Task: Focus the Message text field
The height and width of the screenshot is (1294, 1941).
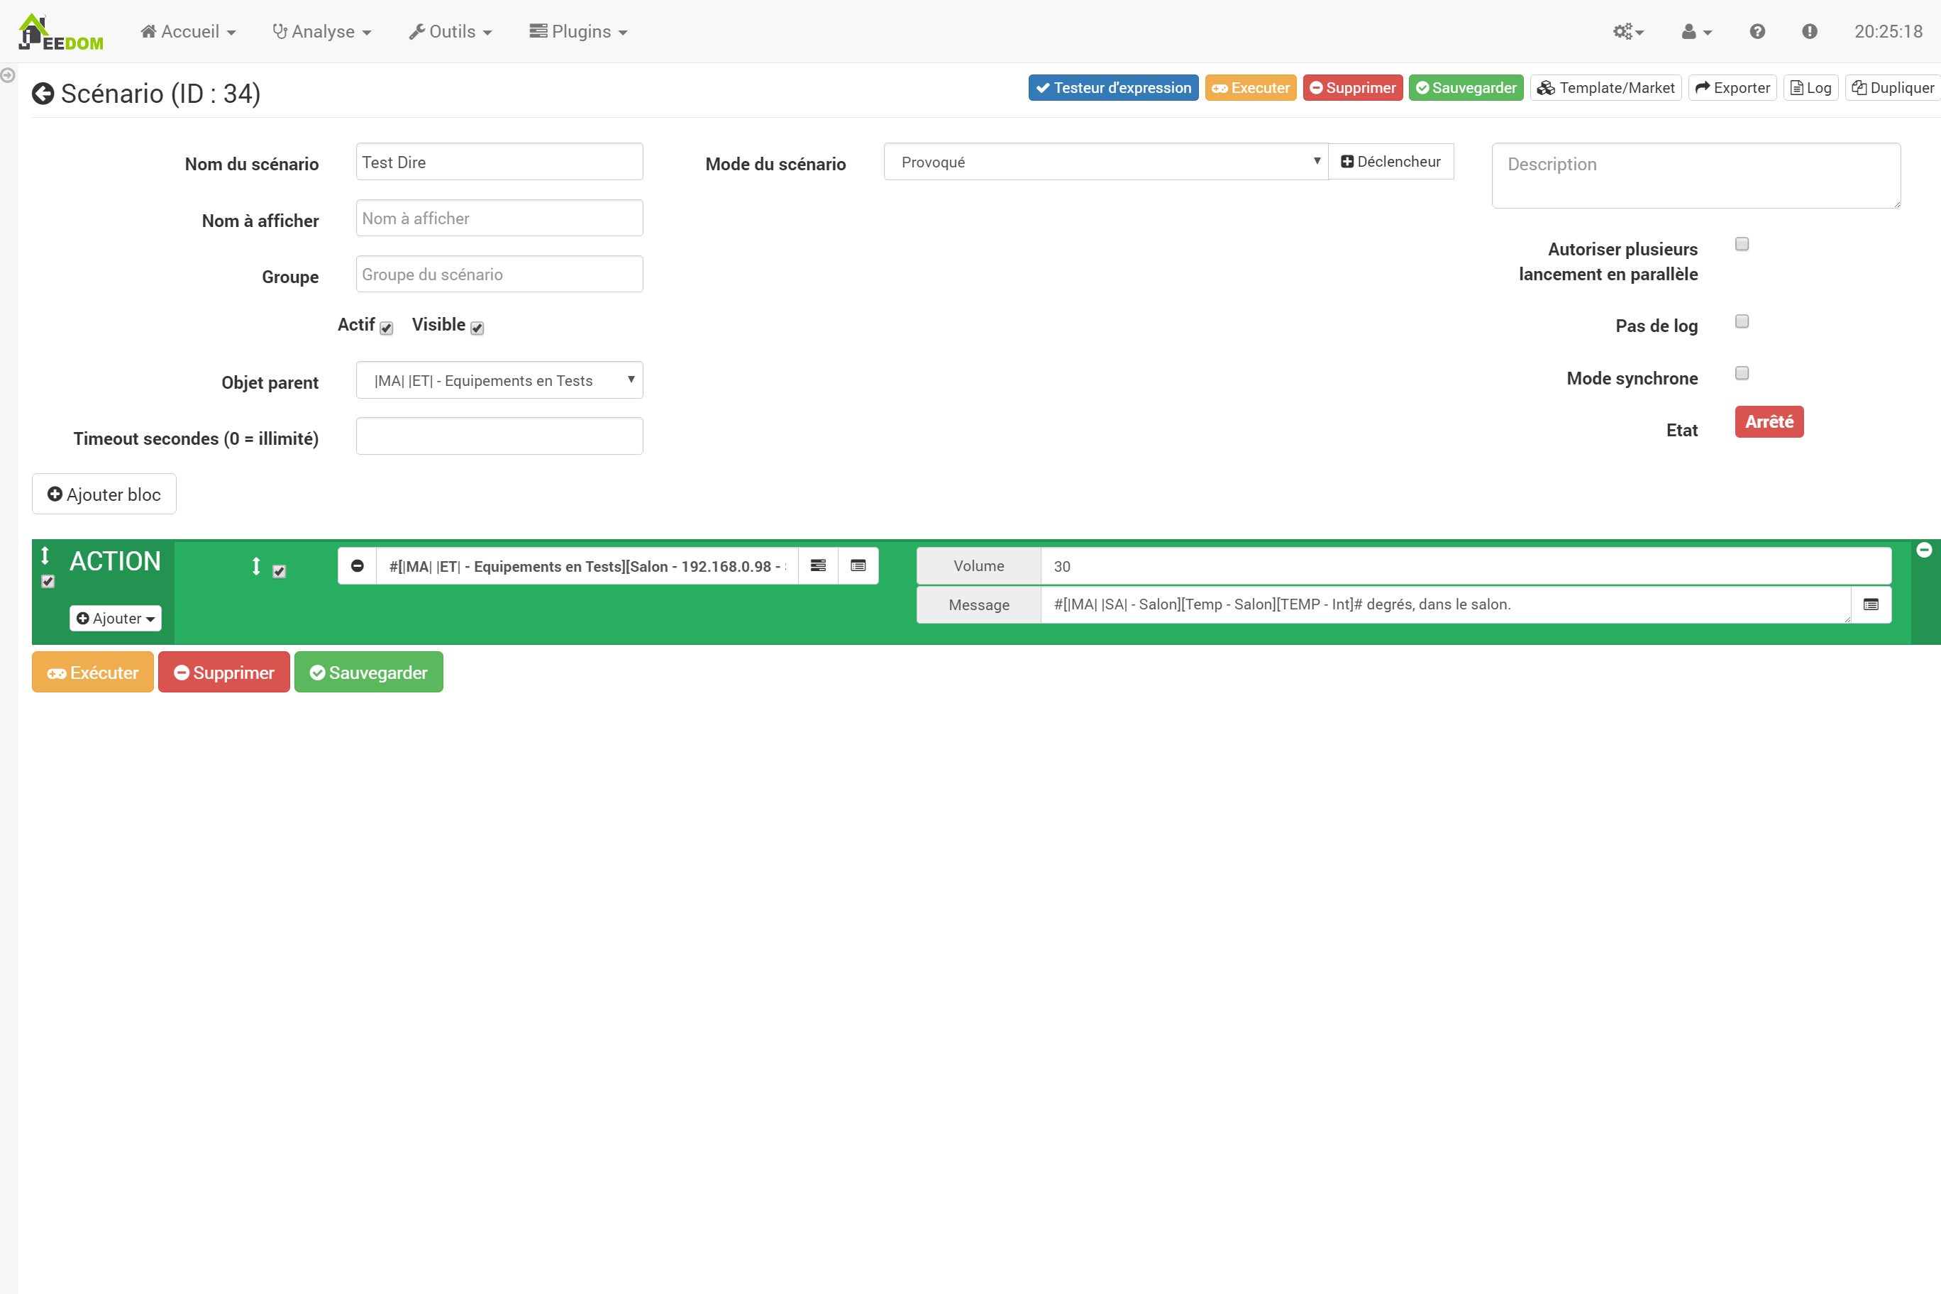Action: (x=1446, y=605)
